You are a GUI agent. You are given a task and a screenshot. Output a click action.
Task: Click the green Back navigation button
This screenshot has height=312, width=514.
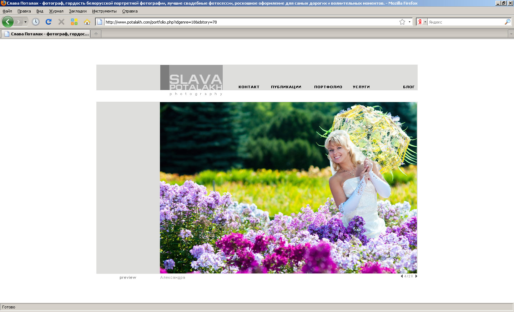point(7,22)
